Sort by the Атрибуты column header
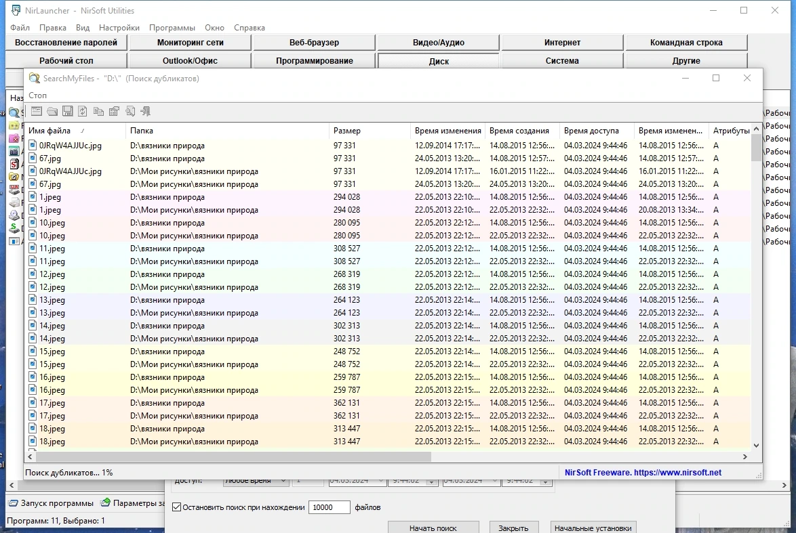Image resolution: width=796 pixels, height=533 pixels. pyautogui.click(x=730, y=130)
